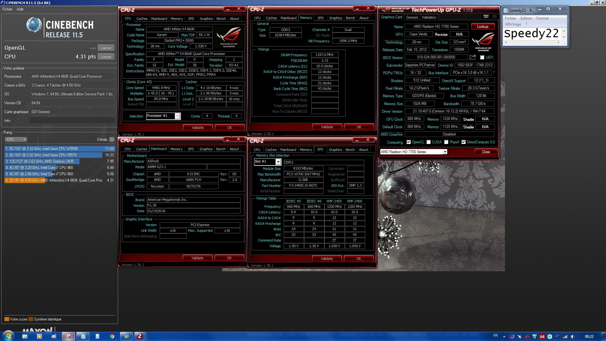This screenshot has height=341, width=606.
Task: Select Athlon X4 860K ranking row
Action: 60,180
